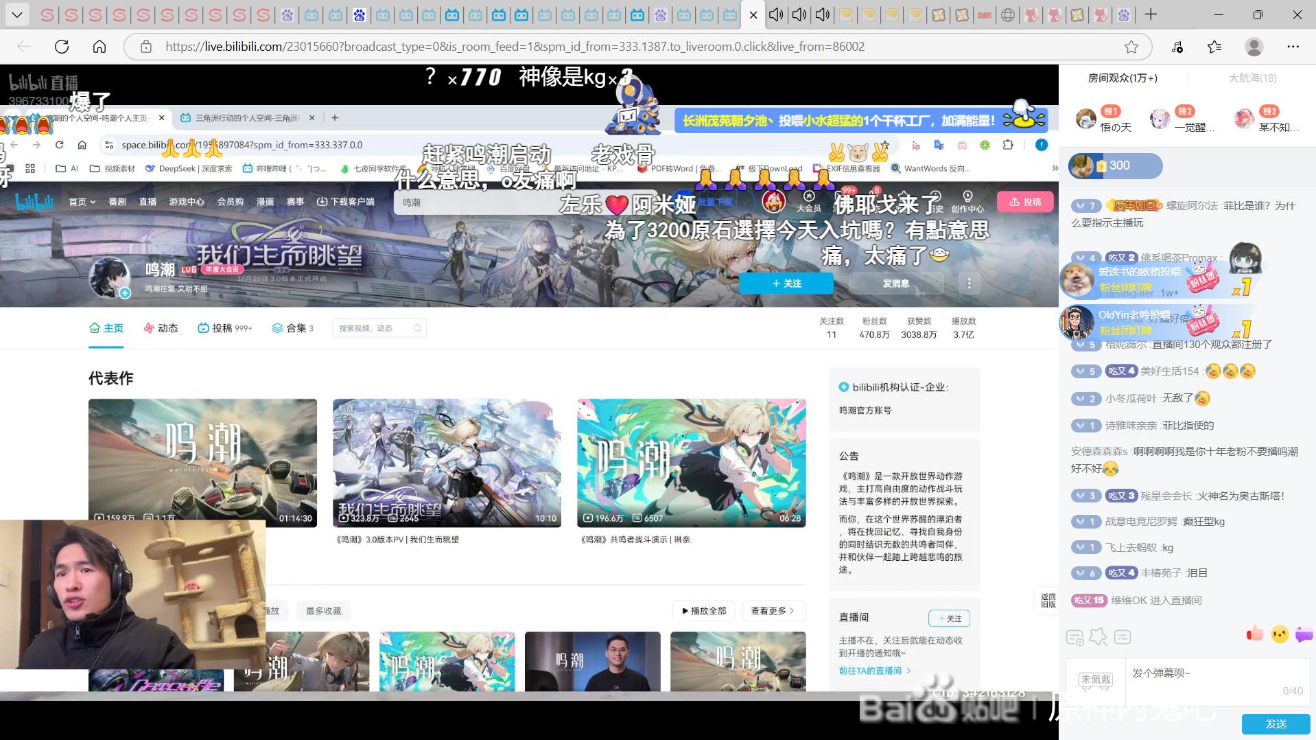Viewport: 1316px width, 740px height.
Task: Open the browser Settings and more menu
Action: click(x=1293, y=47)
